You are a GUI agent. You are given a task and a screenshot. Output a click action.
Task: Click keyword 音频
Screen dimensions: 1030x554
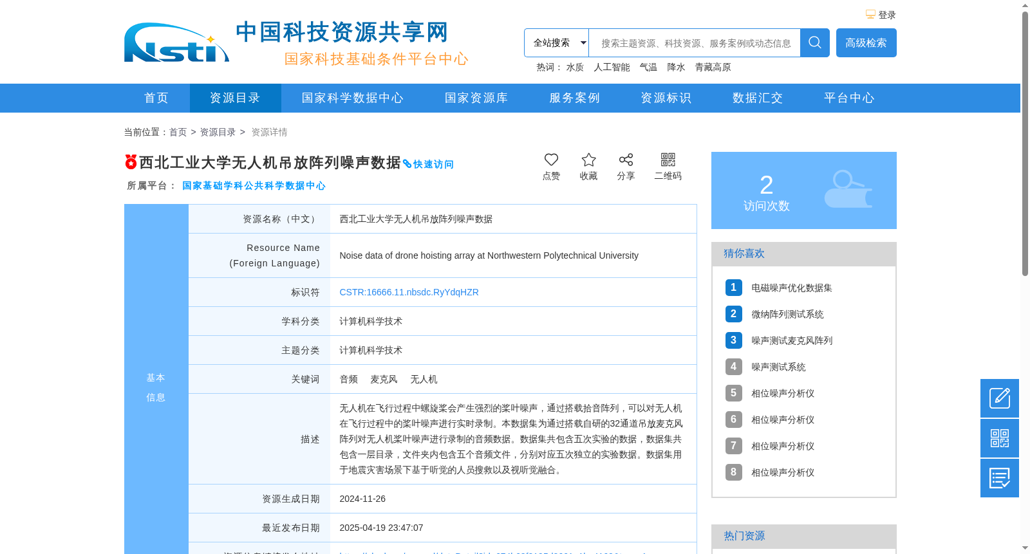[x=348, y=379]
